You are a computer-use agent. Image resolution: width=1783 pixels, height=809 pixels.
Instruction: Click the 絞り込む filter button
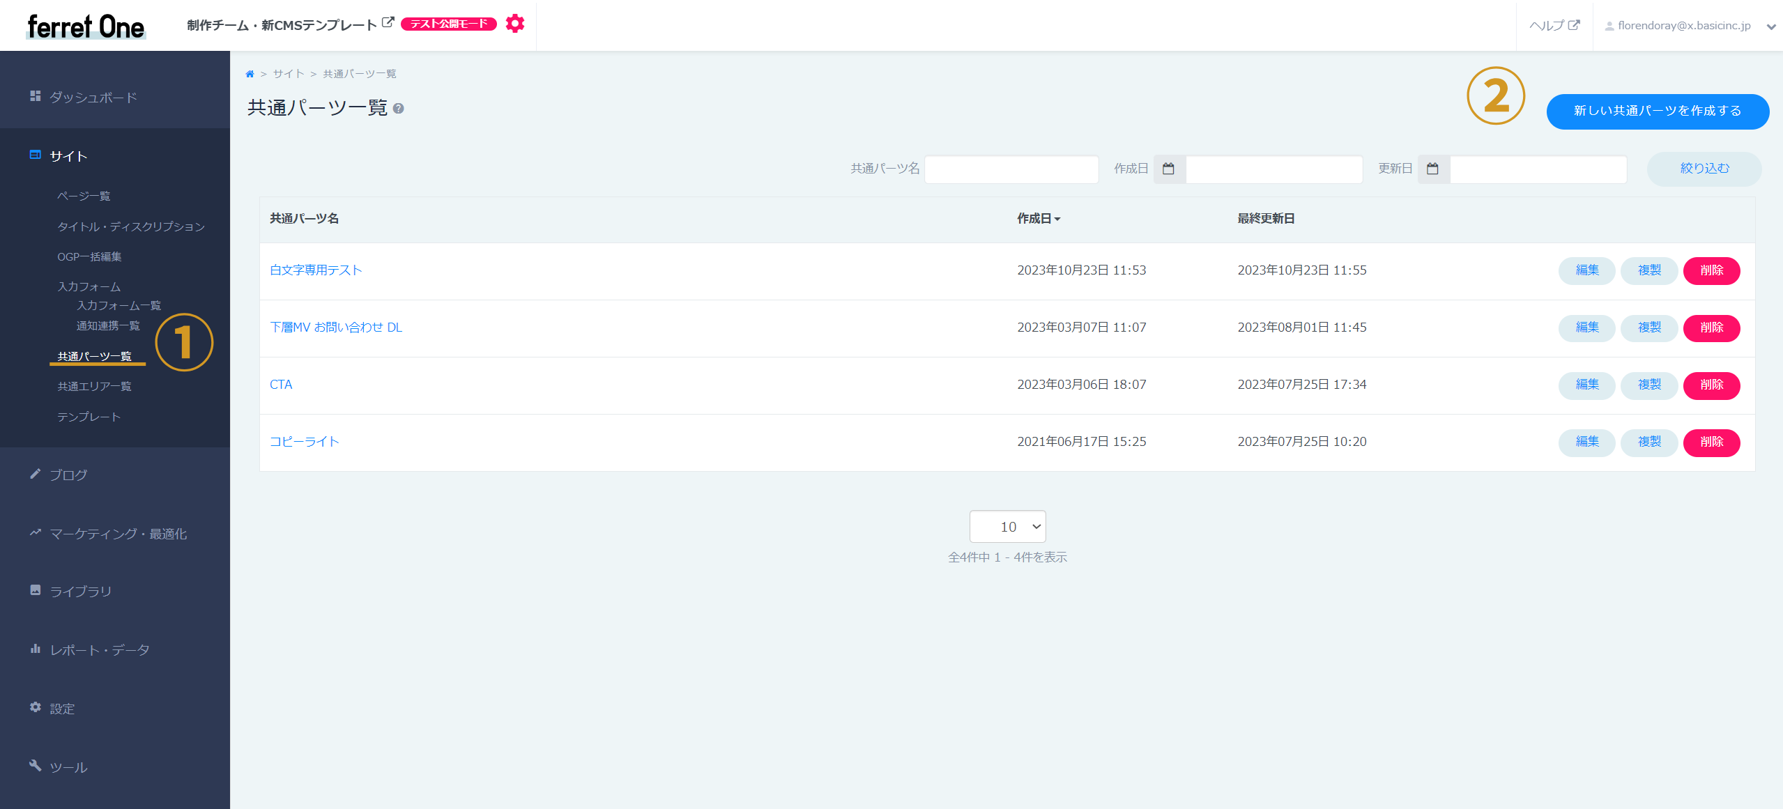click(1704, 169)
